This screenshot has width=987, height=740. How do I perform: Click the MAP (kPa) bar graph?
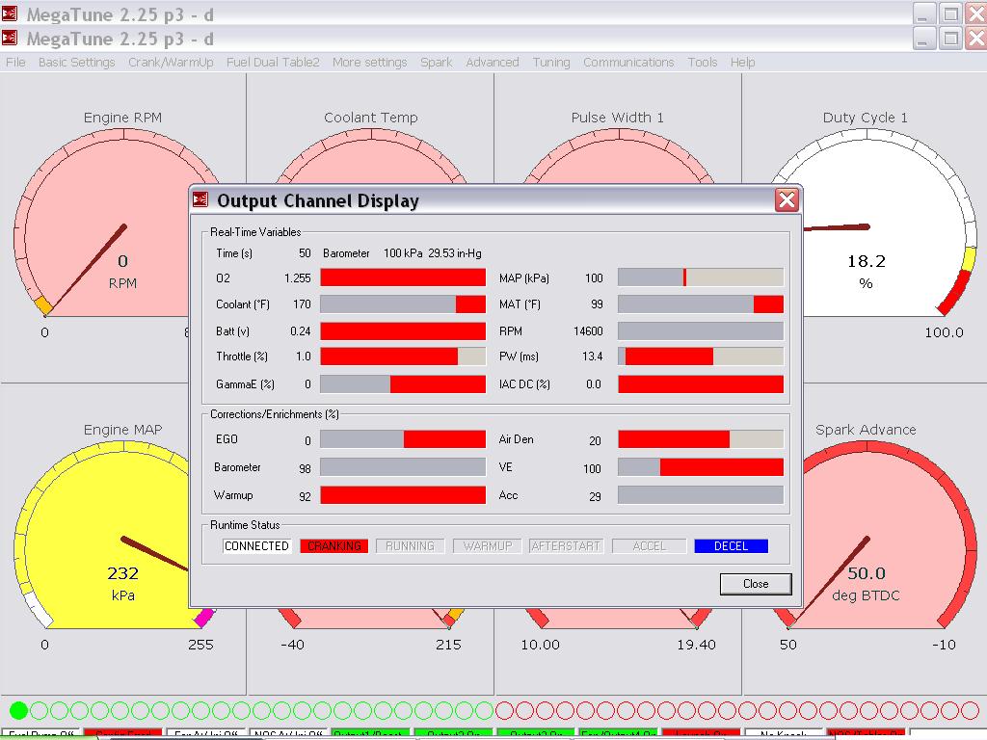pos(701,277)
